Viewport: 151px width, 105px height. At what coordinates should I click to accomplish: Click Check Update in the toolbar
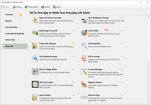[x=31, y=7]
